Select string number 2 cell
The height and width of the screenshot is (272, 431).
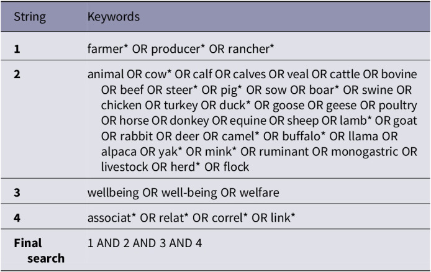pos(17,75)
